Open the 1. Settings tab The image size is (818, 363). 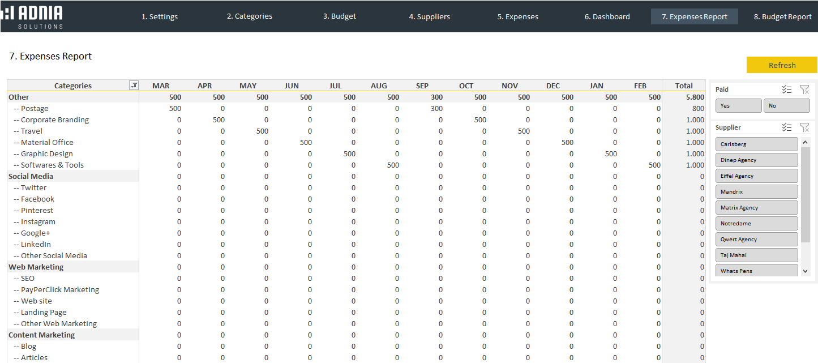pyautogui.click(x=160, y=16)
